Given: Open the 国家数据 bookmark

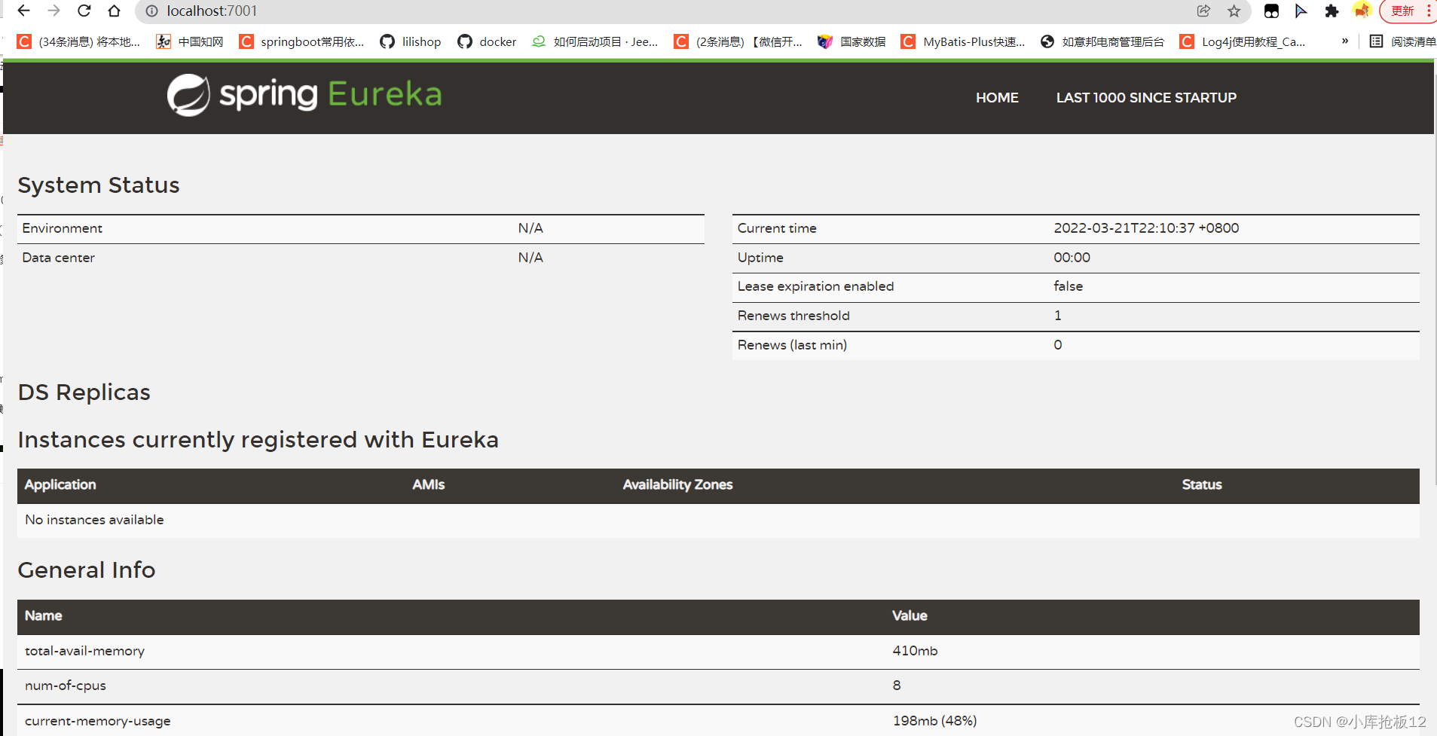Looking at the screenshot, I should point(851,41).
